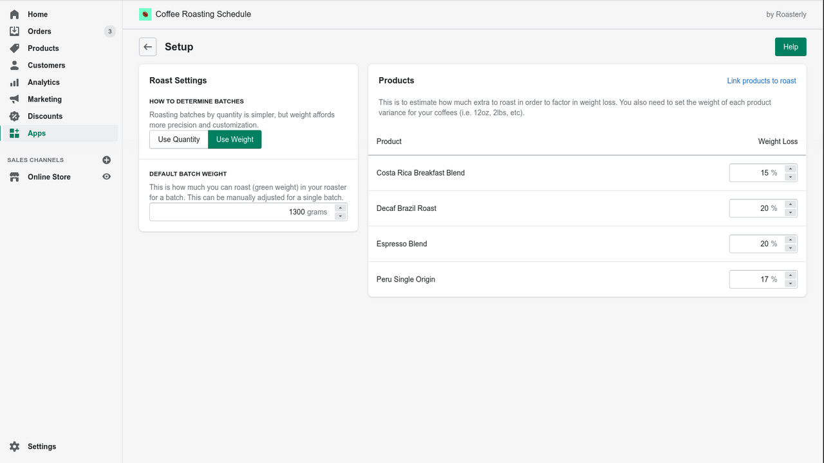Click the Coffee Roasting Schedule app icon
This screenshot has height=463, width=824.
[144, 14]
